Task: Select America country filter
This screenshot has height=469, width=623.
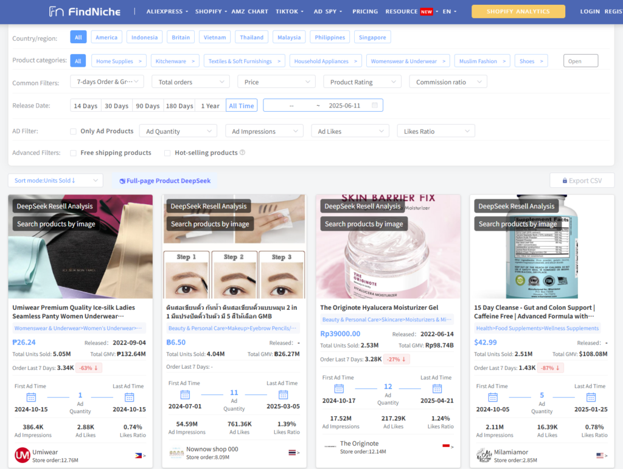Action: pos(106,37)
